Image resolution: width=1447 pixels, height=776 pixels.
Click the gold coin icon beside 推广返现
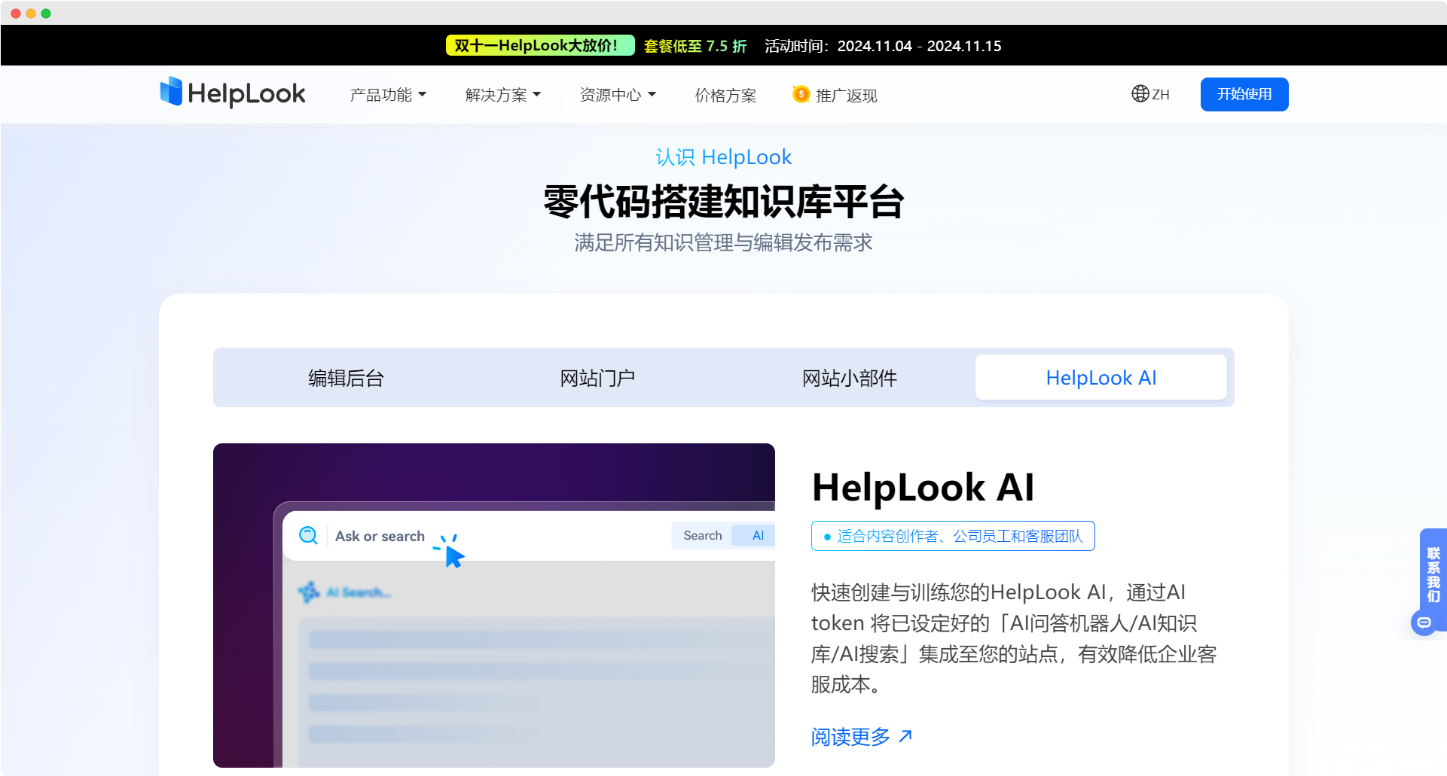pos(801,94)
